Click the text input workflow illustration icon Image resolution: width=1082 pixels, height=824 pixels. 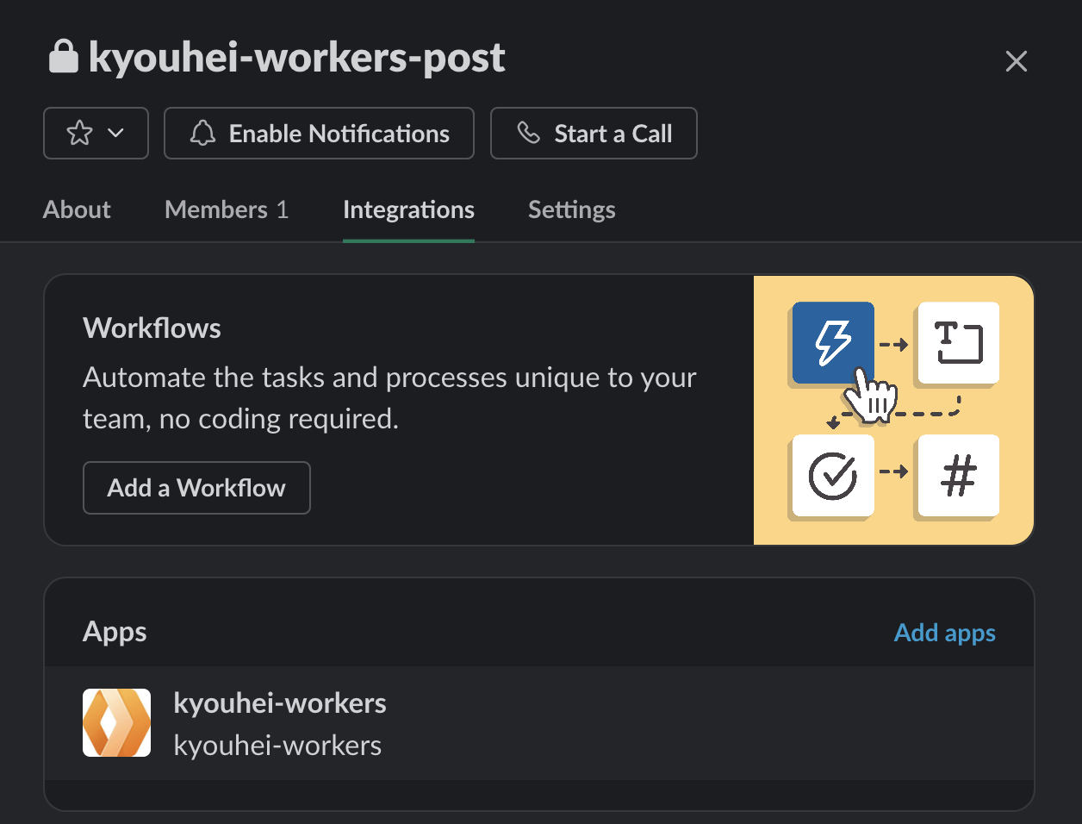(x=957, y=342)
